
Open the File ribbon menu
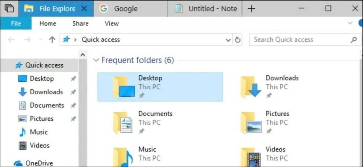tap(16, 23)
